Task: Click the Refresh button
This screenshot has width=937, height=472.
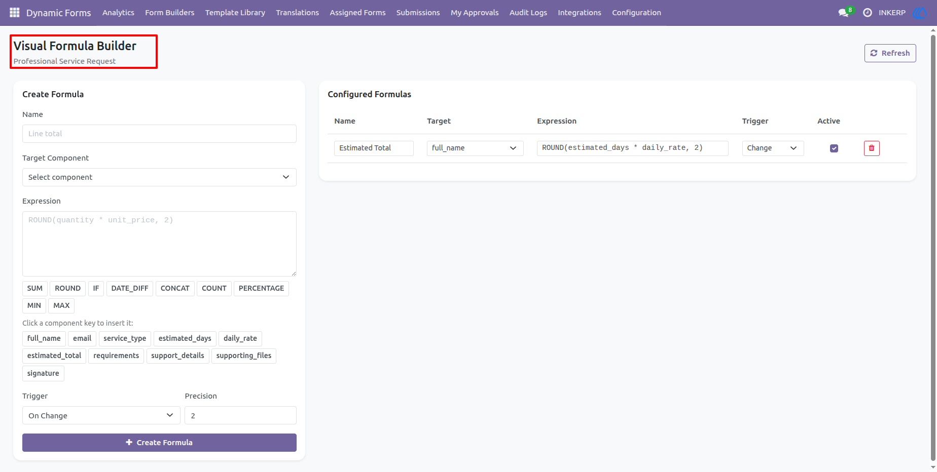Action: pos(890,53)
